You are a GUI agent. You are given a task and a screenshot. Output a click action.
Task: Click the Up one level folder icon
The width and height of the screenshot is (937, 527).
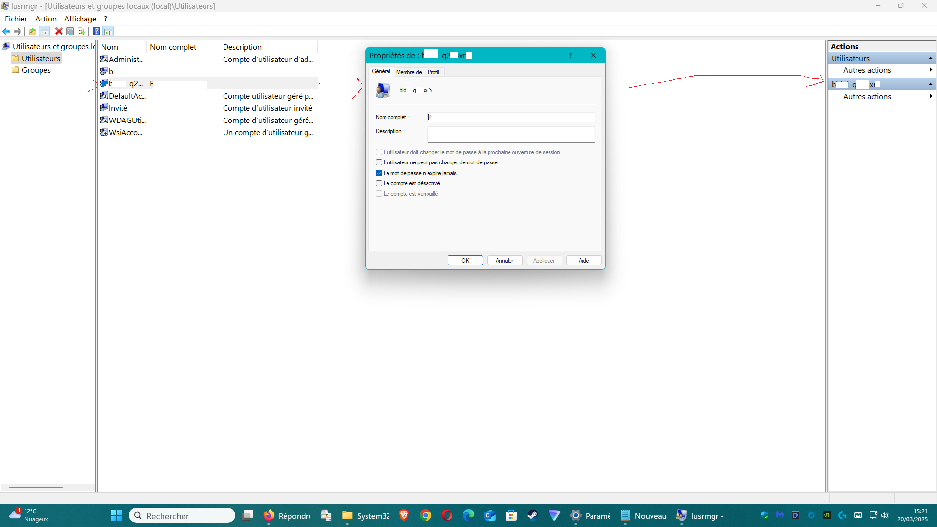coord(32,32)
